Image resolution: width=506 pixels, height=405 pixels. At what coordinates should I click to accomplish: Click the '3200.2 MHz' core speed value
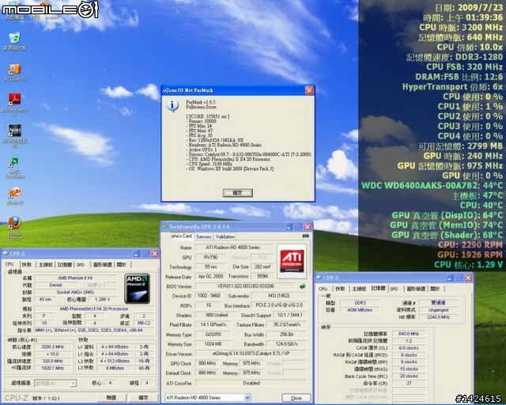tap(53, 347)
